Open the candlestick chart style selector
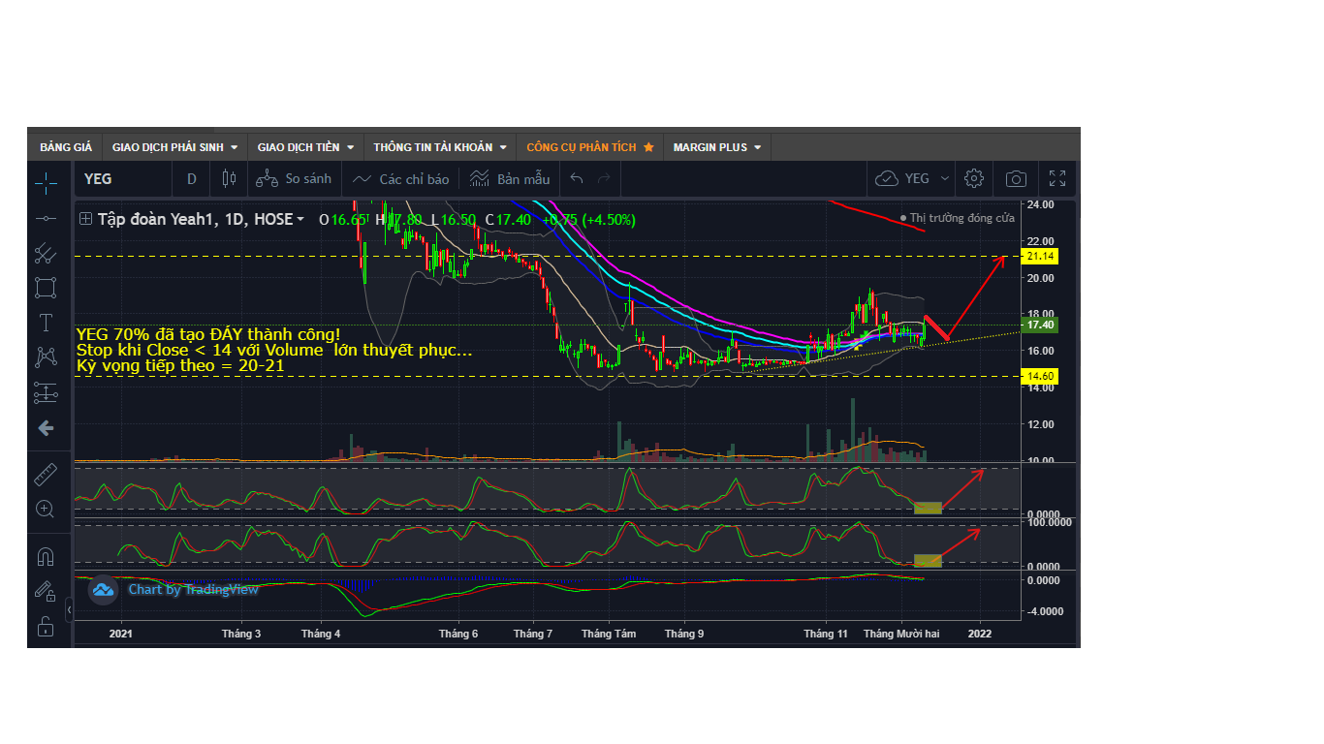Viewport: 1324px width, 744px height. [229, 178]
